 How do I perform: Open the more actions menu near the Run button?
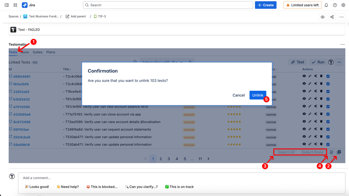click(x=339, y=62)
